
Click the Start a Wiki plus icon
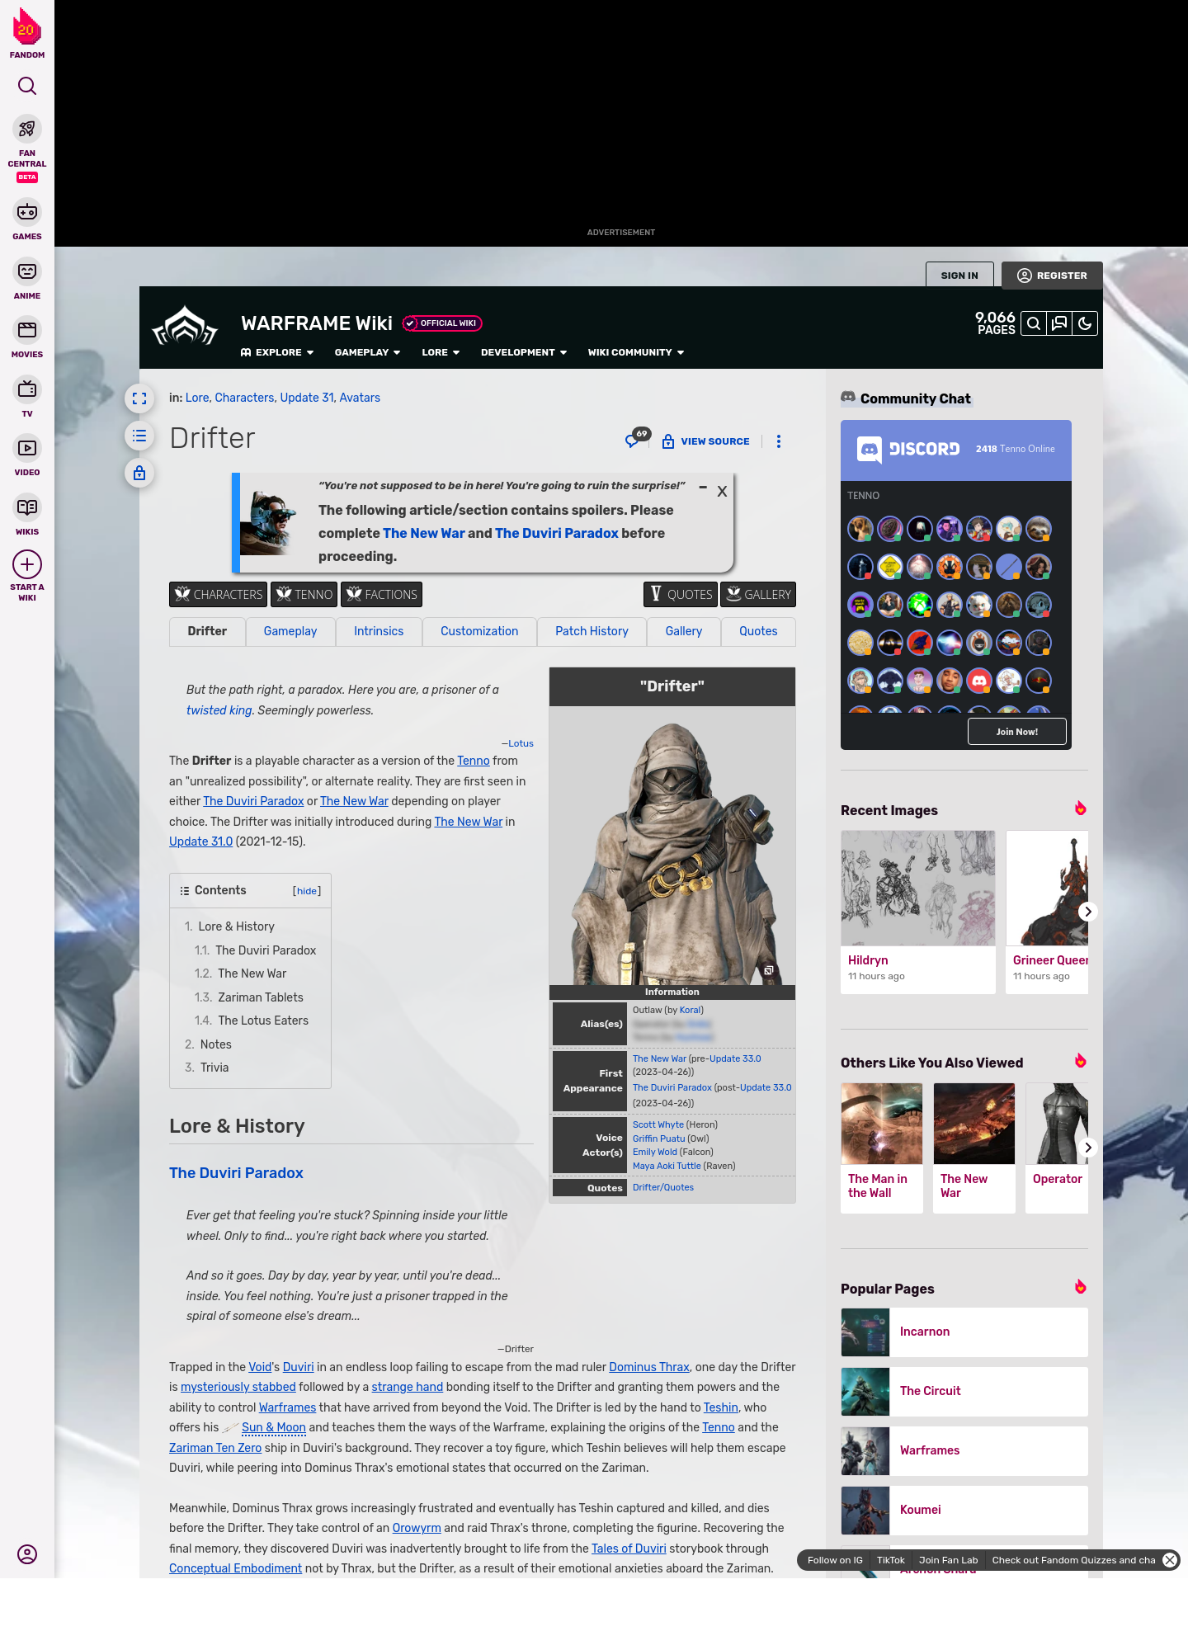pyautogui.click(x=27, y=564)
